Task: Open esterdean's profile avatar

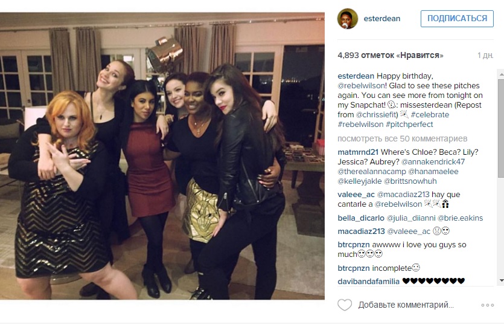Action: pos(348,19)
